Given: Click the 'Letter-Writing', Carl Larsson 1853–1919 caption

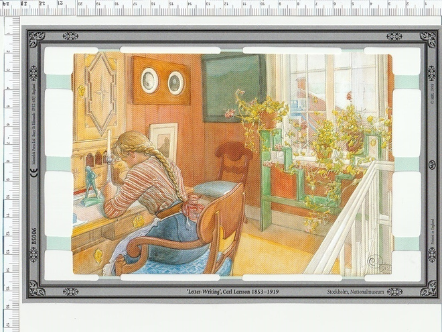Looking at the screenshot, I should 232,292.
